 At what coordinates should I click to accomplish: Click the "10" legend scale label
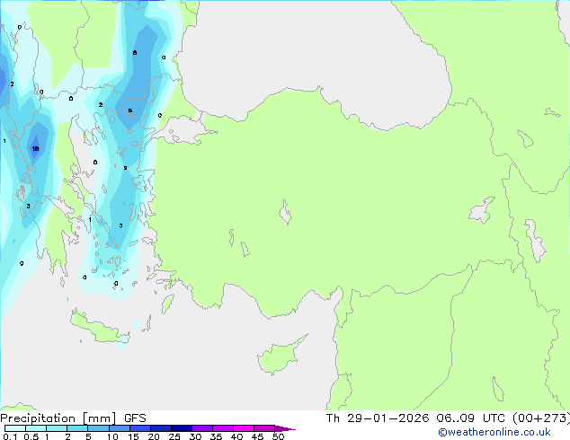tap(112, 436)
